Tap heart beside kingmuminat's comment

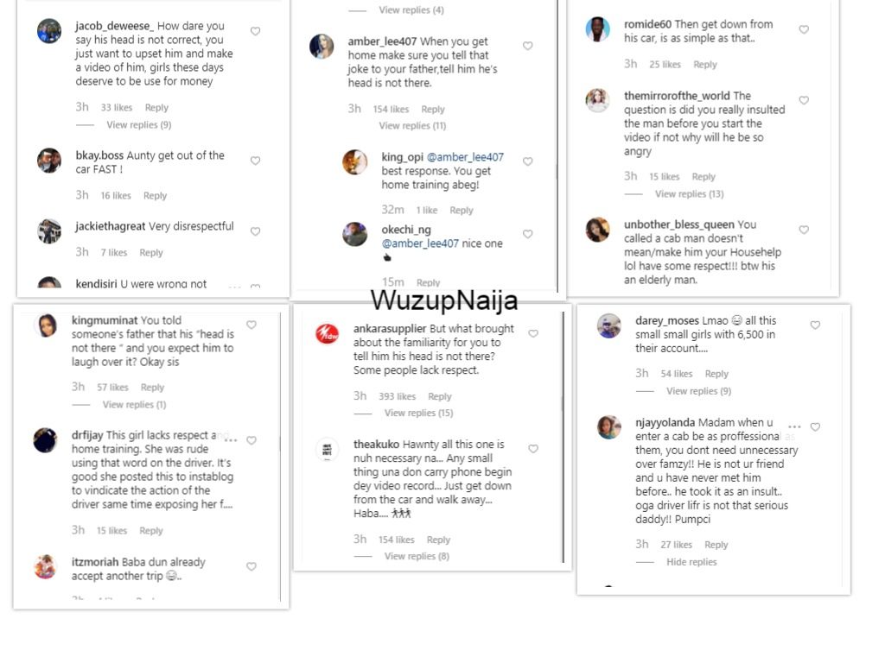(251, 325)
